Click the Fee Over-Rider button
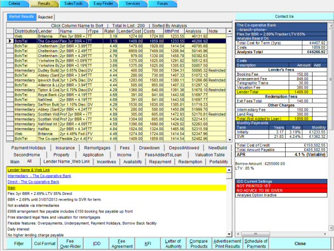The height and width of the screenshot is (251, 334). click(70, 243)
